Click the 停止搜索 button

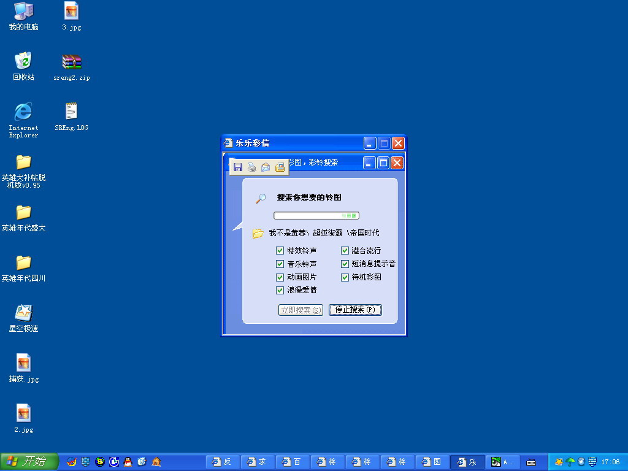coord(355,310)
